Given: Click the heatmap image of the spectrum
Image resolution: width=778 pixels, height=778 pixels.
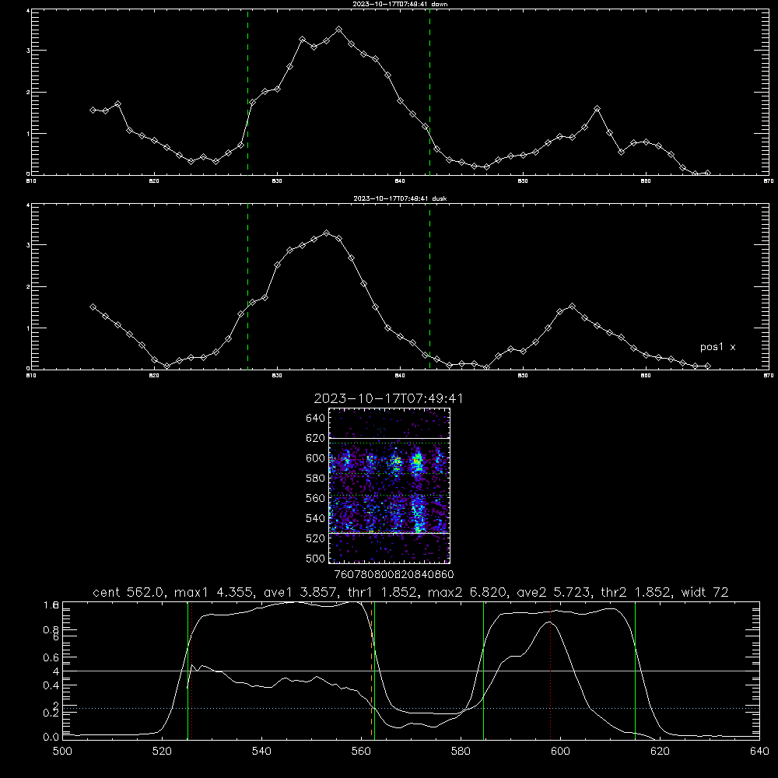Looking at the screenshot, I should (x=390, y=485).
